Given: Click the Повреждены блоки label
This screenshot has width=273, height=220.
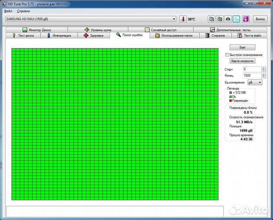Looking at the screenshot, I should tap(243, 108).
